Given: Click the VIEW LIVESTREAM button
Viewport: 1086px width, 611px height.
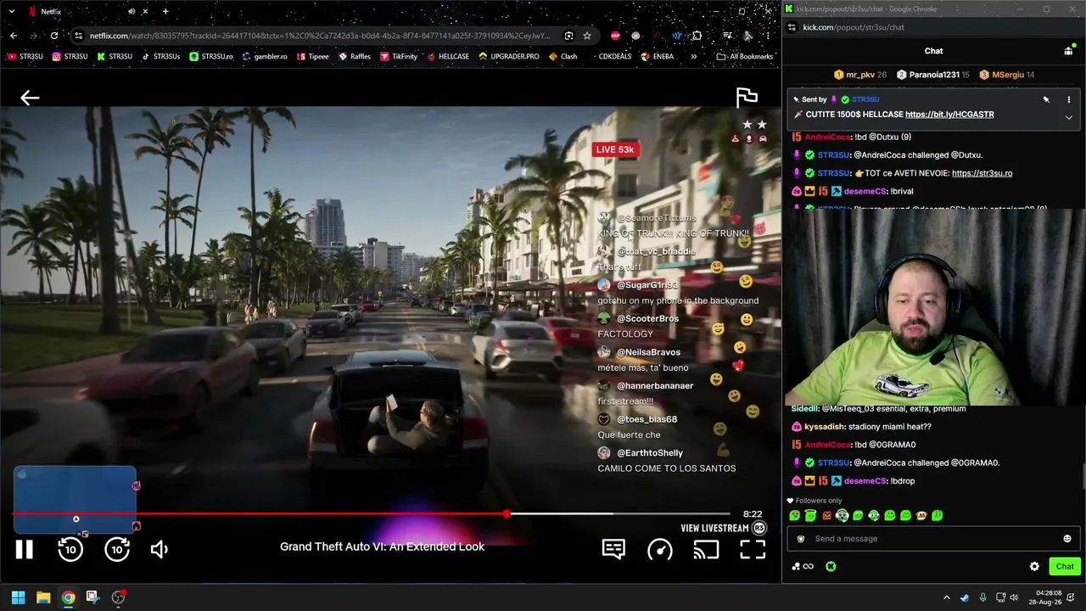Looking at the screenshot, I should [723, 528].
